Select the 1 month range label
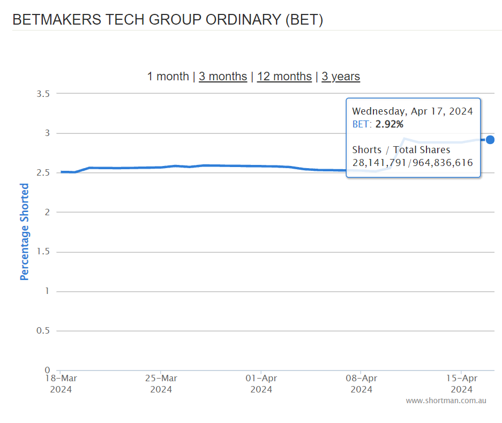Screen dimensions: 502x423 tap(168, 77)
